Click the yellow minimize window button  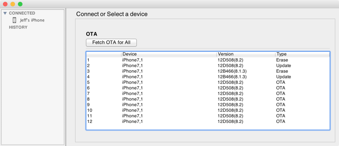point(13,4)
